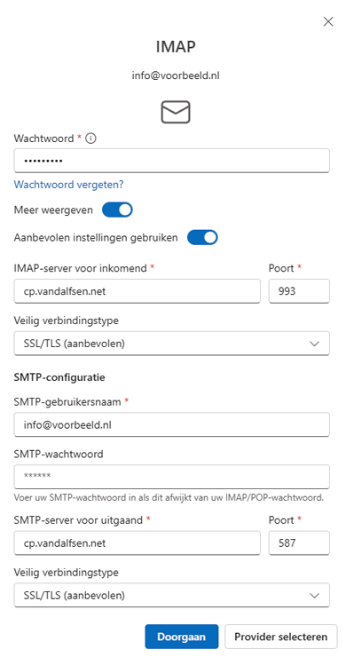Click the SMTP-gebruikersnaam field
This screenshot has height=665, width=346.
pyautogui.click(x=172, y=424)
